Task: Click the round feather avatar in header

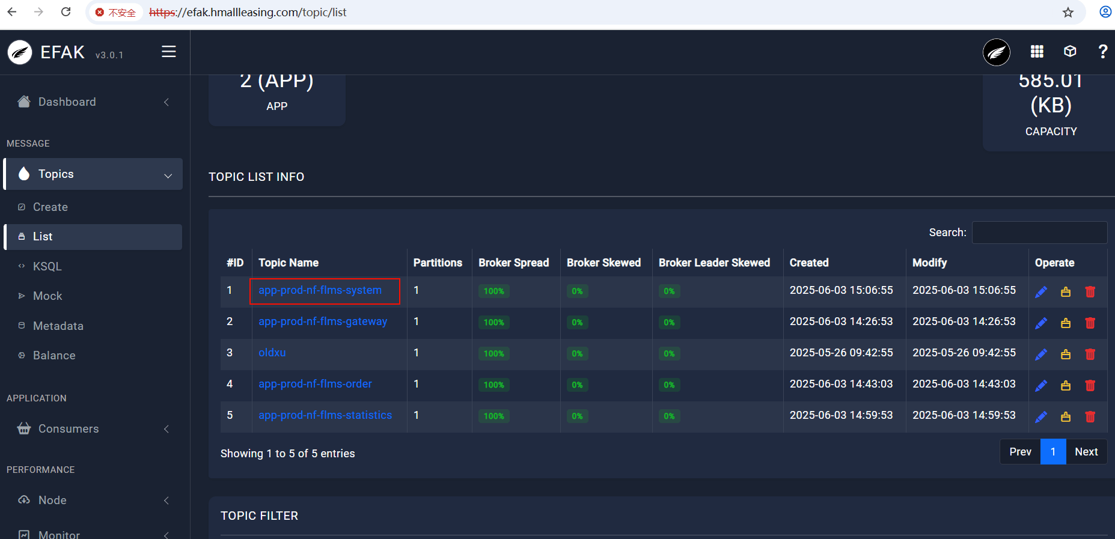Action: 996,53
